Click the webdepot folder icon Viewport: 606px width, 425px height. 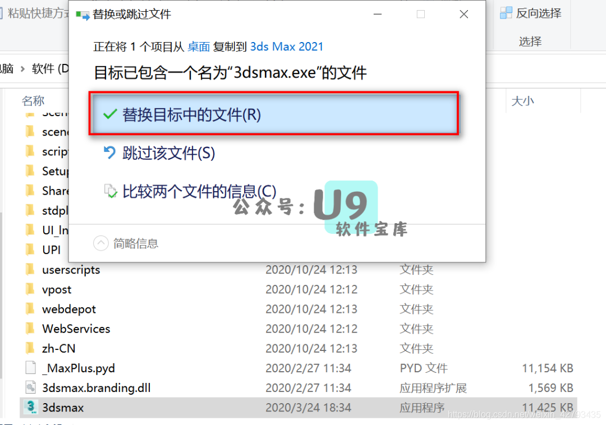tap(31, 309)
